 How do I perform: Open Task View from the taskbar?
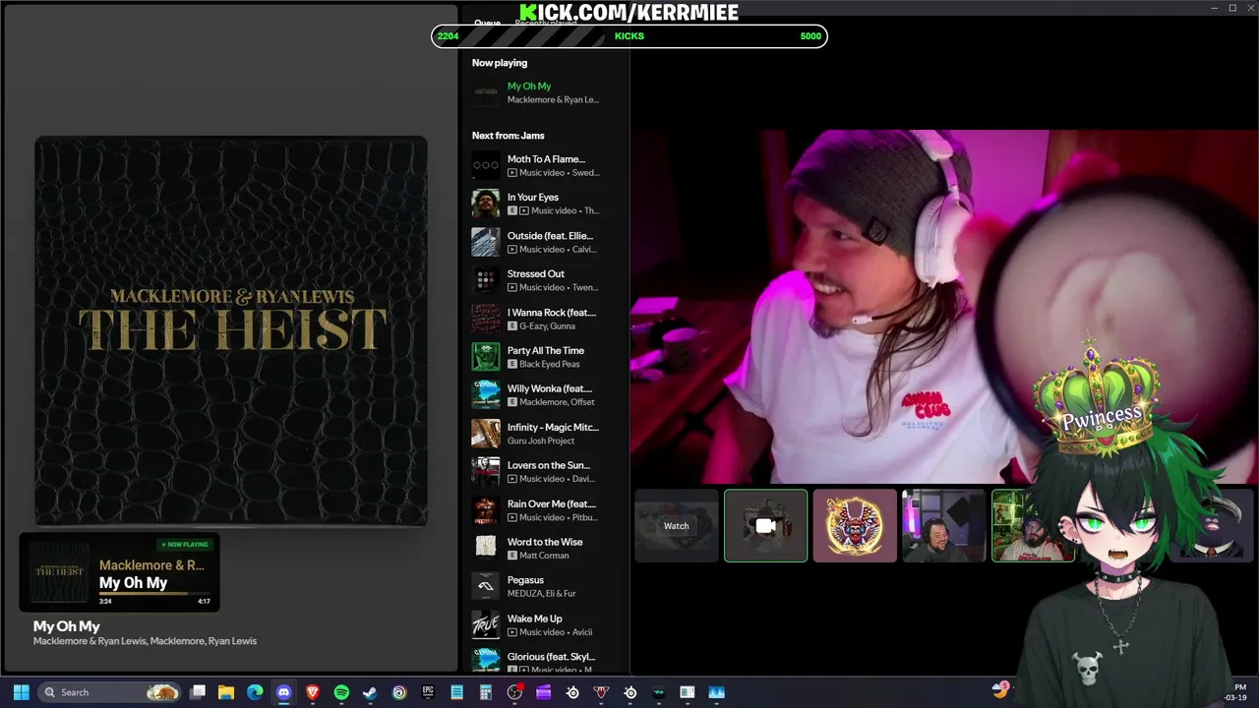tap(198, 692)
